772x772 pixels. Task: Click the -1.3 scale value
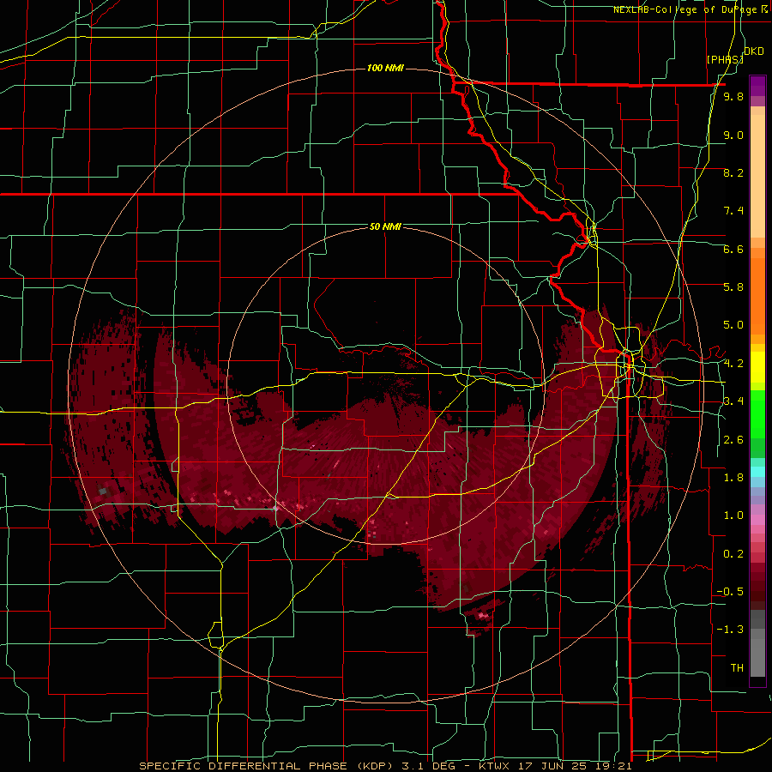[x=730, y=630]
